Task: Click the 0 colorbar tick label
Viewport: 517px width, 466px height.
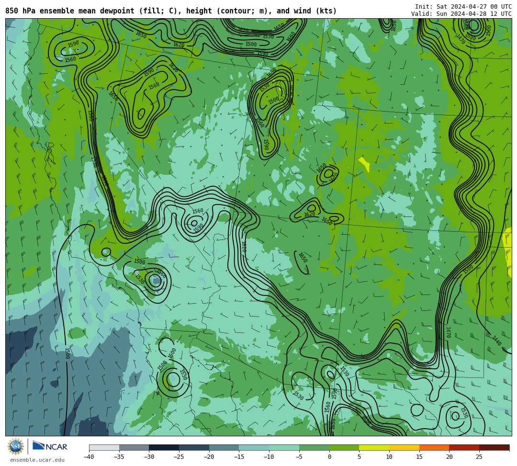Action: [329, 457]
